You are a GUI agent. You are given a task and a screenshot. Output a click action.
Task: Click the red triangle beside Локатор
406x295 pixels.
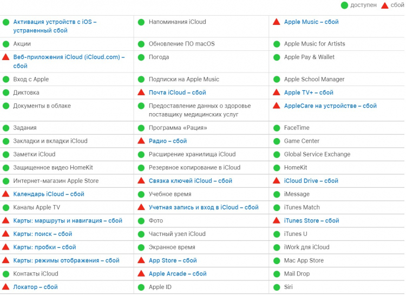tap(6, 287)
